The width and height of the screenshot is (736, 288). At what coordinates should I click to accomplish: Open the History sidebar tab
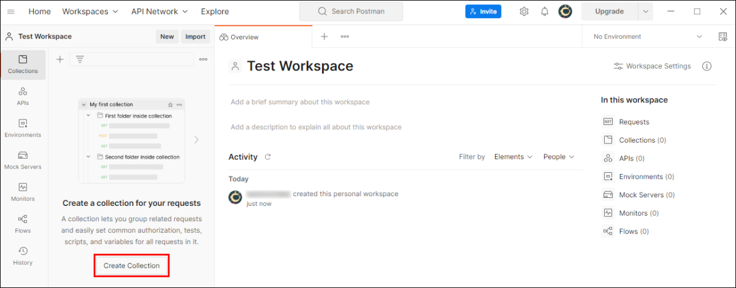pyautogui.click(x=23, y=256)
